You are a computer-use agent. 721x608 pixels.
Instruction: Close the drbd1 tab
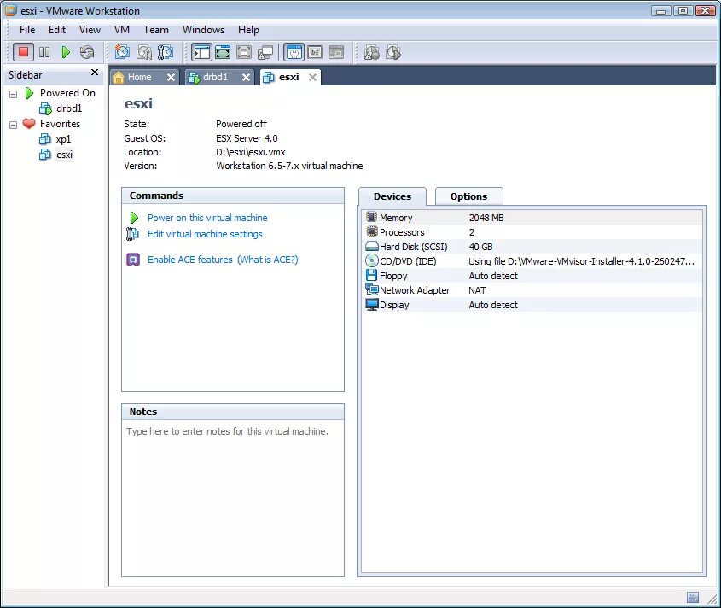[247, 78]
